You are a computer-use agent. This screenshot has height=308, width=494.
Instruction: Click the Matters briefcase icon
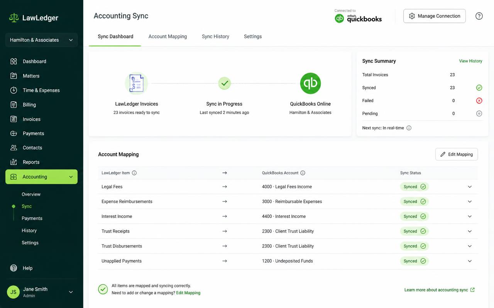pyautogui.click(x=14, y=76)
